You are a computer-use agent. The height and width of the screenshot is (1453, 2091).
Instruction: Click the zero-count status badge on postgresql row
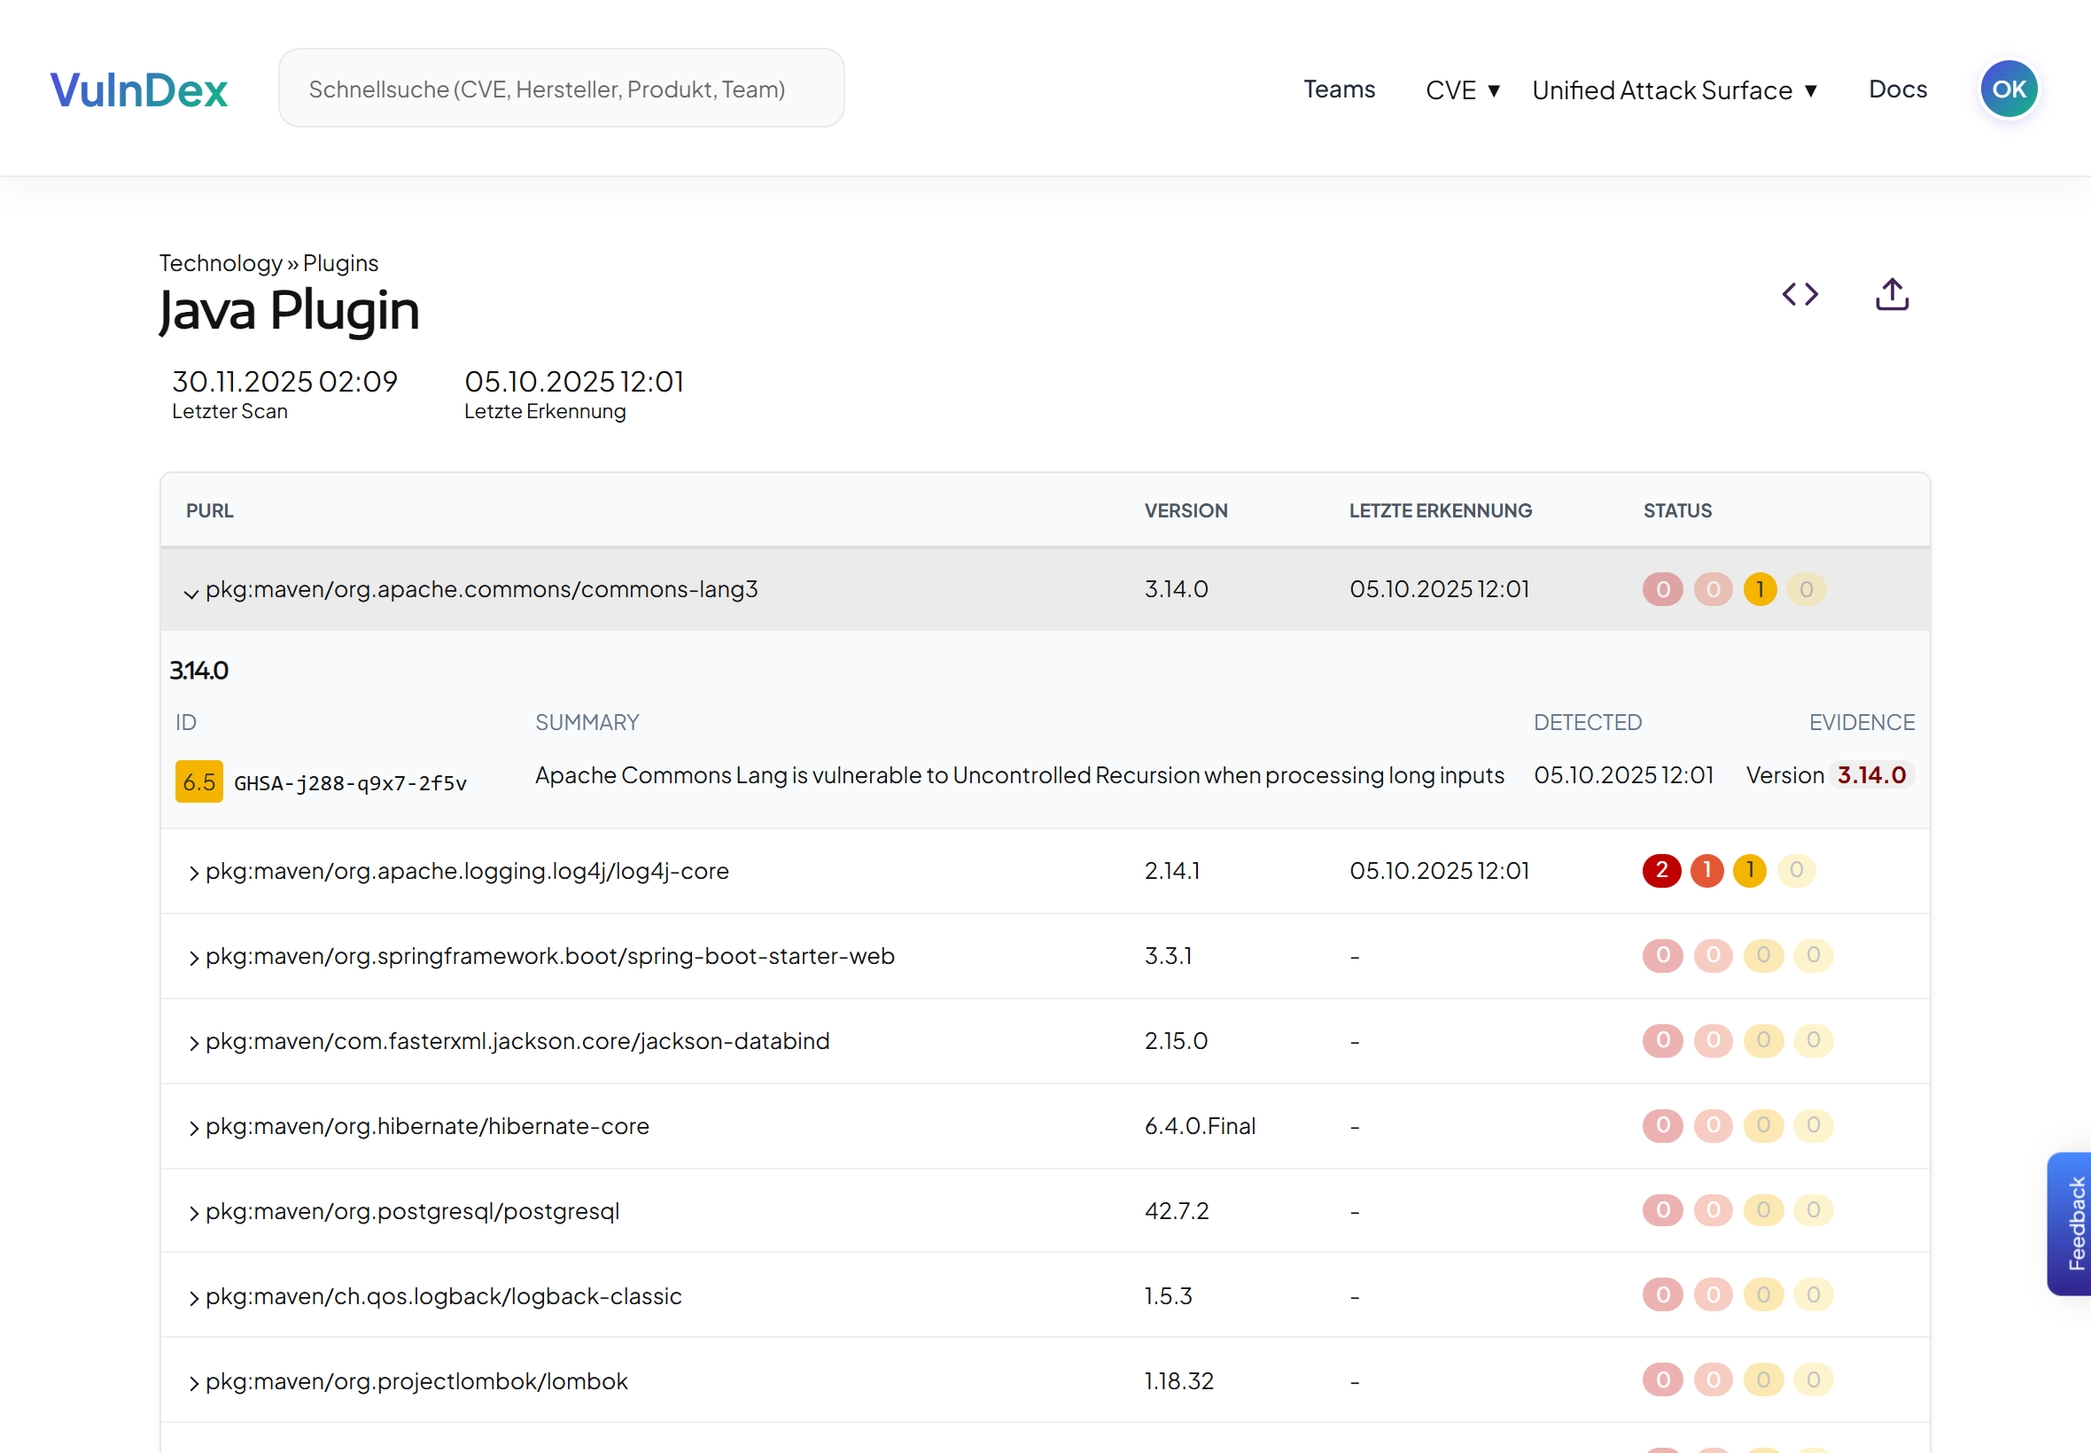coord(1662,1211)
